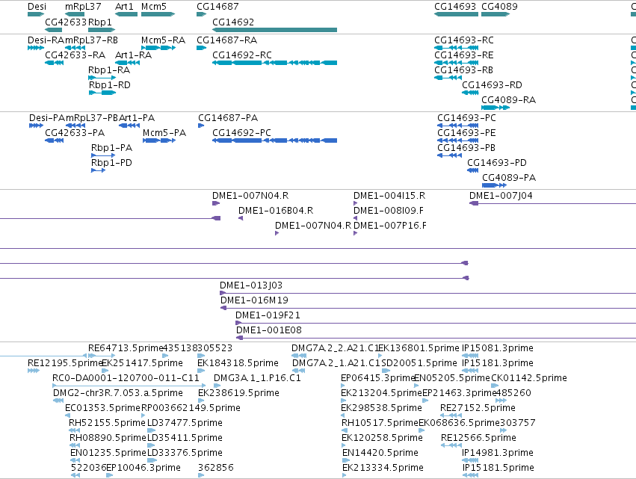Screen dimensions: 636x479
Task: Click the CG14687-RA transcript
Action: (201, 48)
